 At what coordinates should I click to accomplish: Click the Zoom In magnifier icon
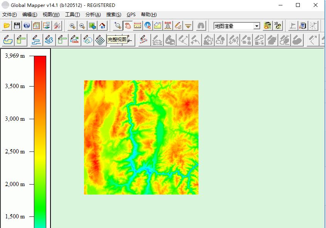(72, 26)
